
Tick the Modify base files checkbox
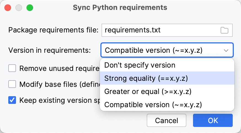[x=12, y=84]
